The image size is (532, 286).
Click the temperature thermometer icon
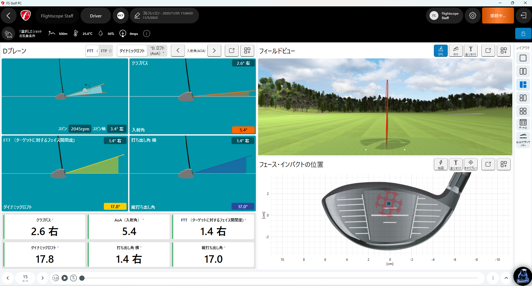(76, 34)
